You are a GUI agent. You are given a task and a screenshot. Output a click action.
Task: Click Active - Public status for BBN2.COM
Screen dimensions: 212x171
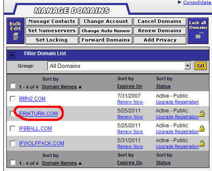[x=172, y=96]
